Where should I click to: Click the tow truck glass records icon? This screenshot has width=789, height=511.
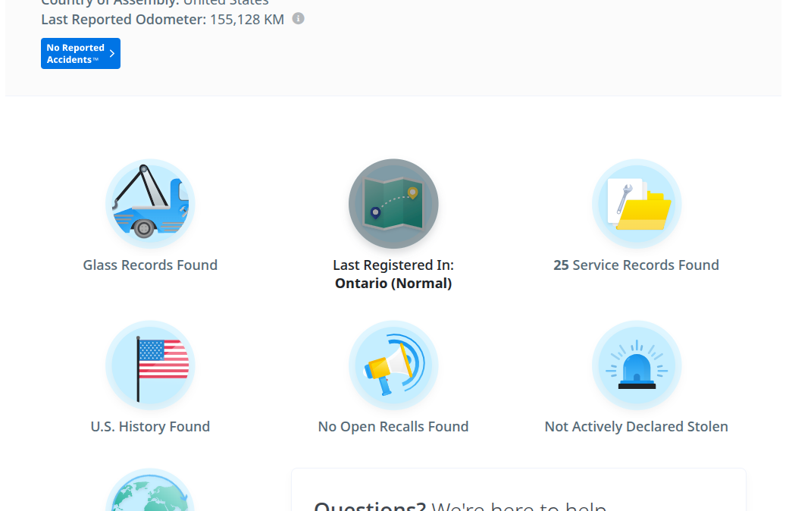coord(150,202)
